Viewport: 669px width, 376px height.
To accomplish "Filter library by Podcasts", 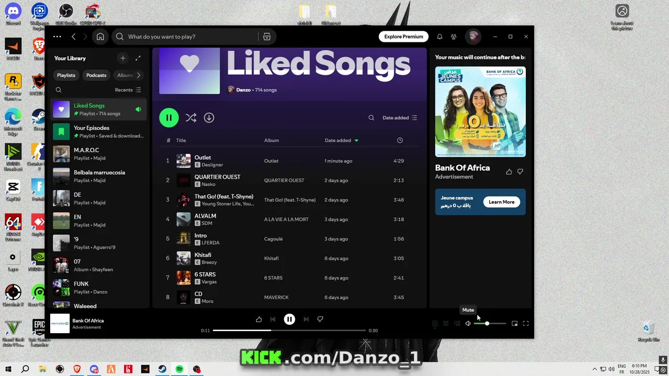I will [96, 75].
